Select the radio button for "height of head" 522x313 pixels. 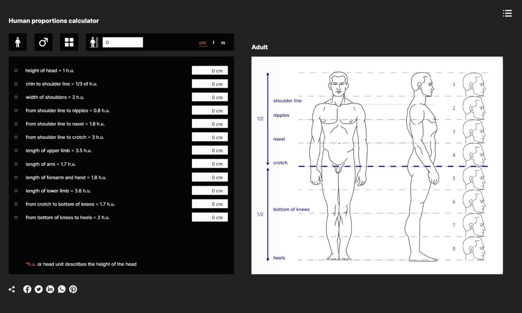click(x=16, y=70)
